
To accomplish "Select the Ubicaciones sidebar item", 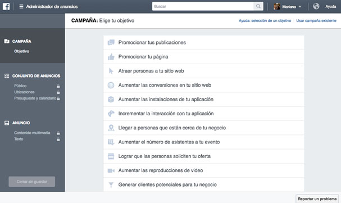I will [24, 92].
